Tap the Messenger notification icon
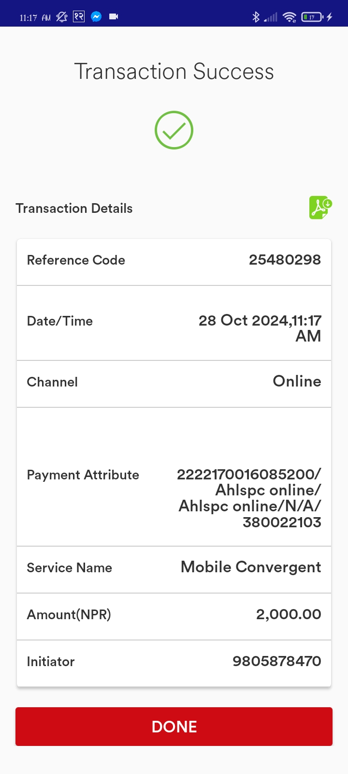Image resolution: width=348 pixels, height=774 pixels. click(96, 16)
